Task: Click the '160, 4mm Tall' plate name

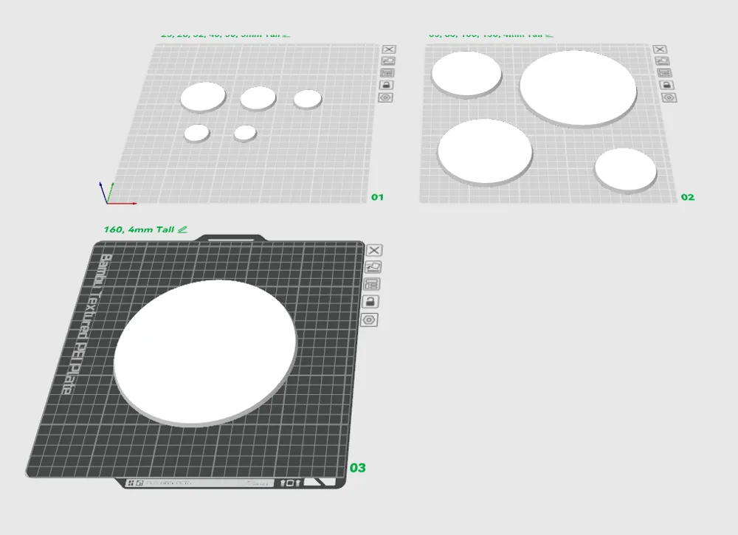Action: 139,229
